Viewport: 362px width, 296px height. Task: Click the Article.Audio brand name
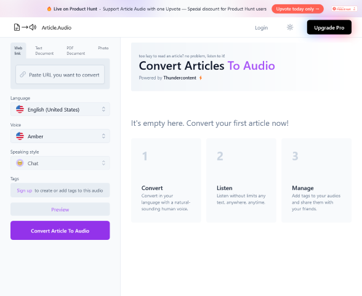point(57,28)
